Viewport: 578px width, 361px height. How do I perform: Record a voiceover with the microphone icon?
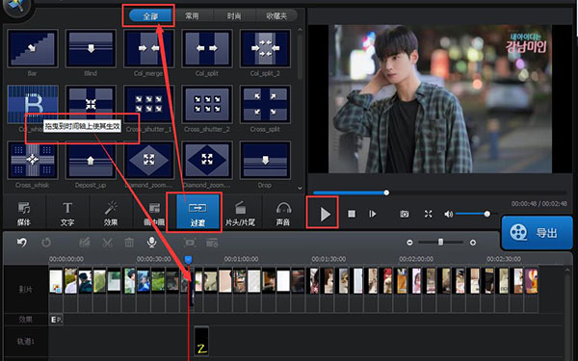point(151,242)
